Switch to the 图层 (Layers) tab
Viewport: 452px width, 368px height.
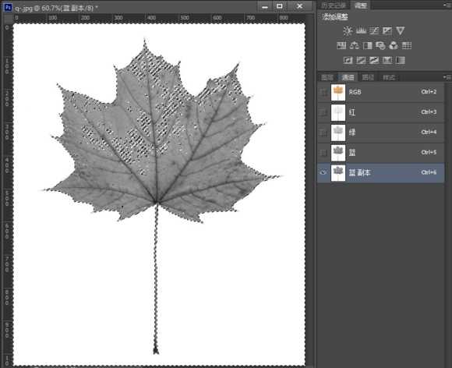pyautogui.click(x=327, y=77)
